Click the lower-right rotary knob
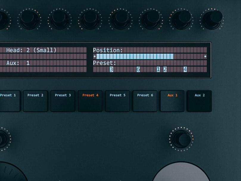Screen dimensions: 241x181 click(182, 139)
